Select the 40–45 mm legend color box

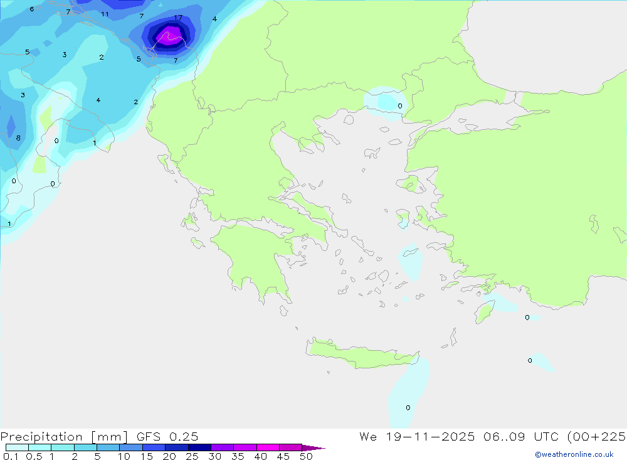[x=268, y=447]
